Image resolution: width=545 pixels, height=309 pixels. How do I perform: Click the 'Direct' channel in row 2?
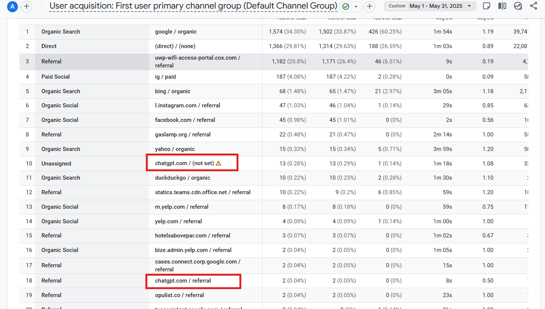[49, 46]
